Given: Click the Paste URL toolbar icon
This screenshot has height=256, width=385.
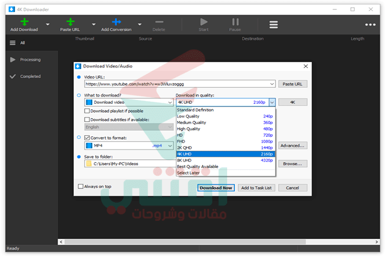Looking at the screenshot, I should (70, 22).
